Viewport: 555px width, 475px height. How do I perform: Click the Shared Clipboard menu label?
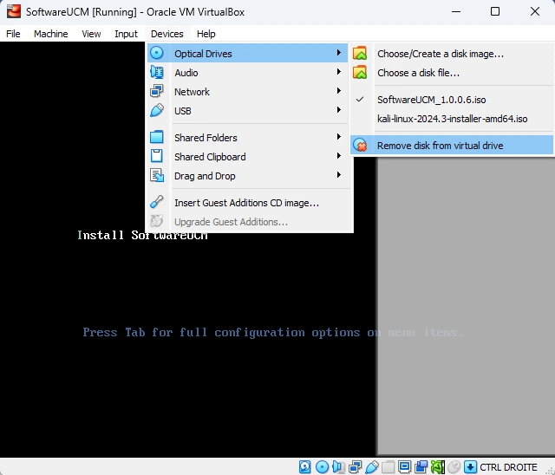tap(210, 157)
